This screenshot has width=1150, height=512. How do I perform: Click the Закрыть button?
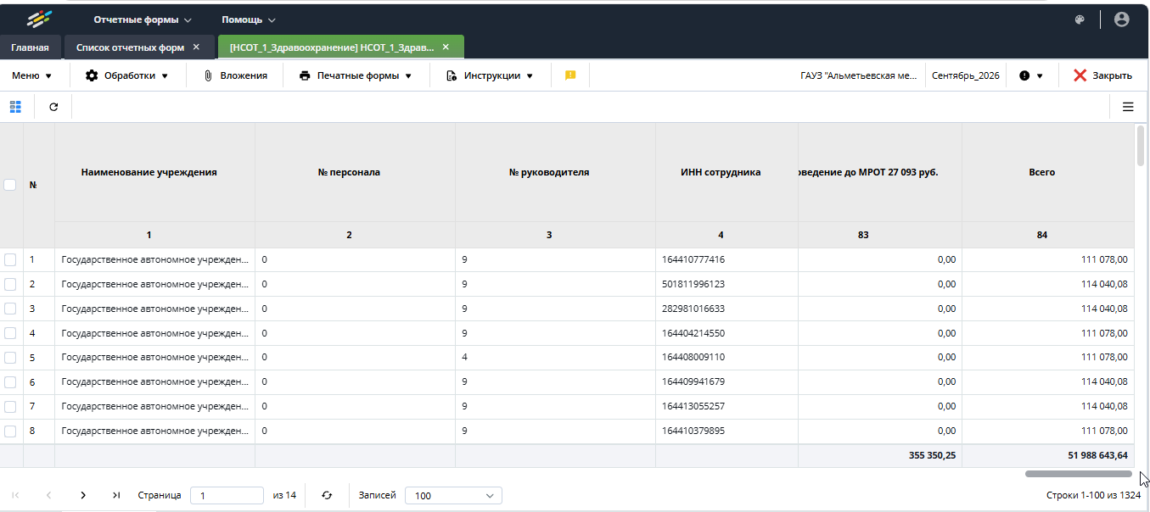[1102, 75]
